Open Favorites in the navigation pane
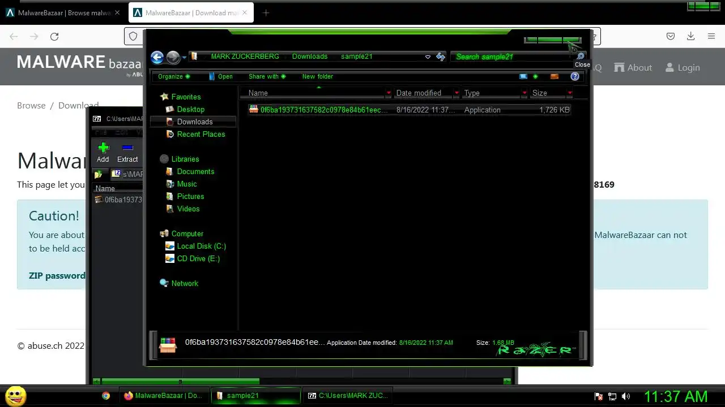 click(x=186, y=97)
